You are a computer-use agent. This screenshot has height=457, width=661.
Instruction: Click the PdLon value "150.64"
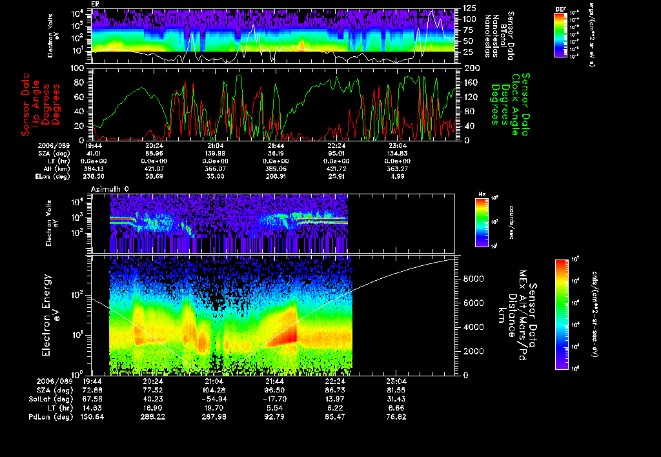pyautogui.click(x=93, y=416)
